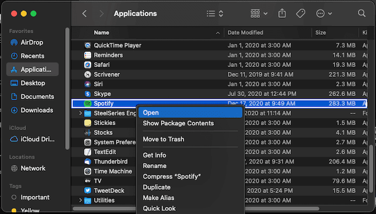Click "Jul 30, 2020 at 12:44 PM" date
376x214 pixels.
262,94
